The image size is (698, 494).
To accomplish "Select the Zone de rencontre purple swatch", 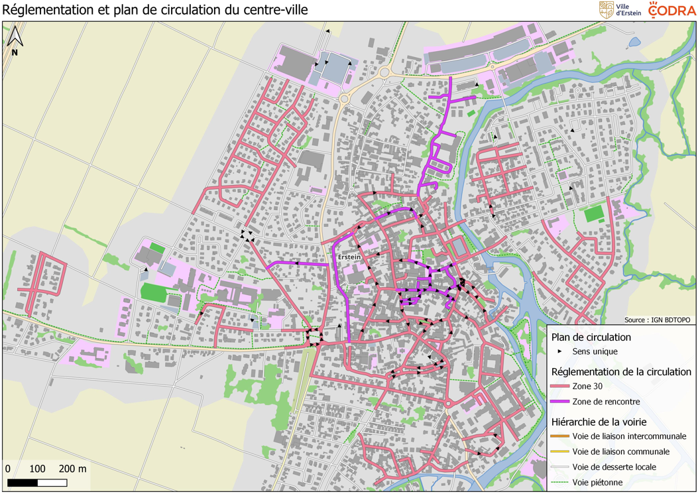I will click(x=560, y=402).
